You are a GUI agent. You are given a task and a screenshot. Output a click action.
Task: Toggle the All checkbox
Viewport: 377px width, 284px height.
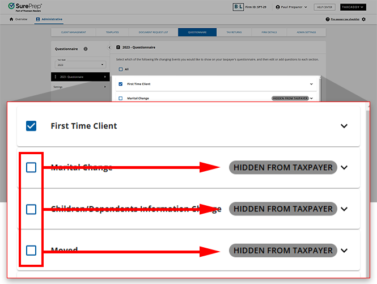121,69
